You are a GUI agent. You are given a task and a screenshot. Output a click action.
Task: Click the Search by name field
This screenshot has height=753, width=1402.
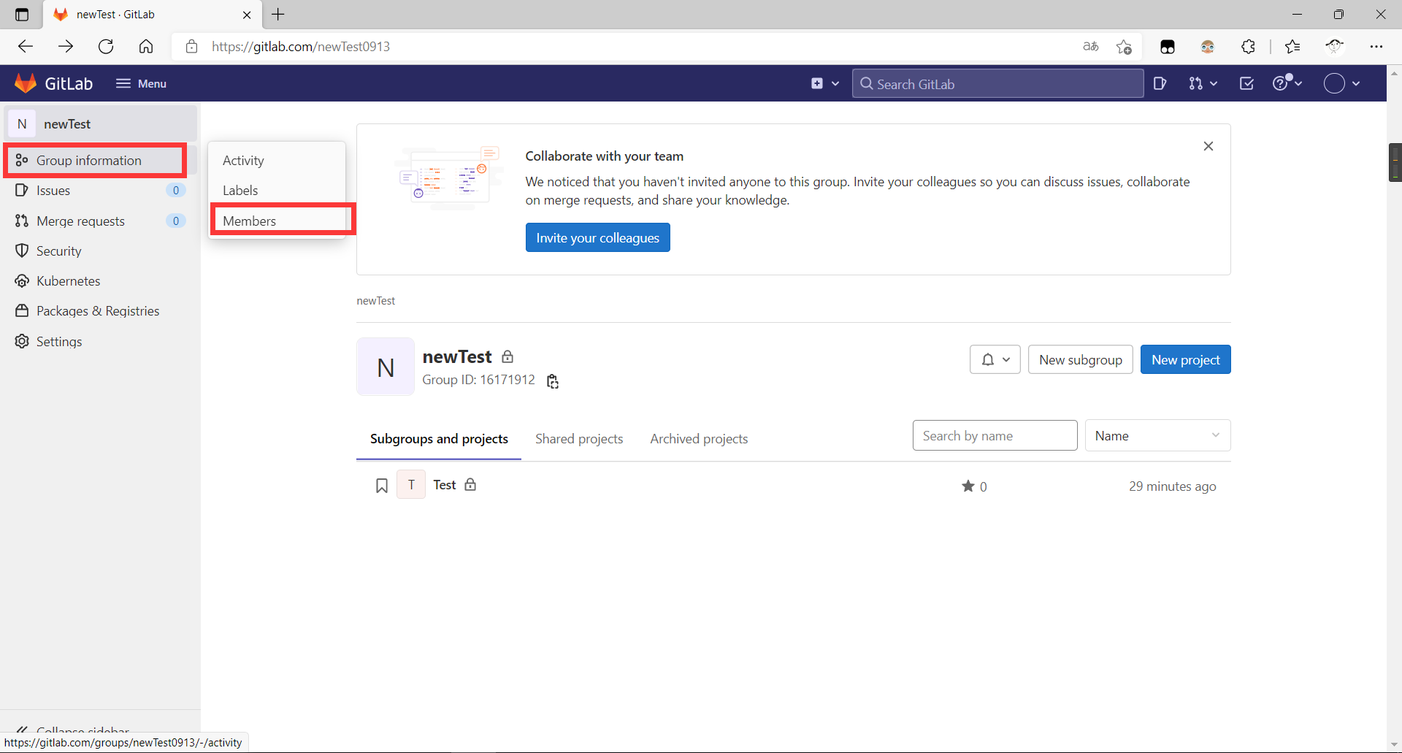pyautogui.click(x=995, y=435)
